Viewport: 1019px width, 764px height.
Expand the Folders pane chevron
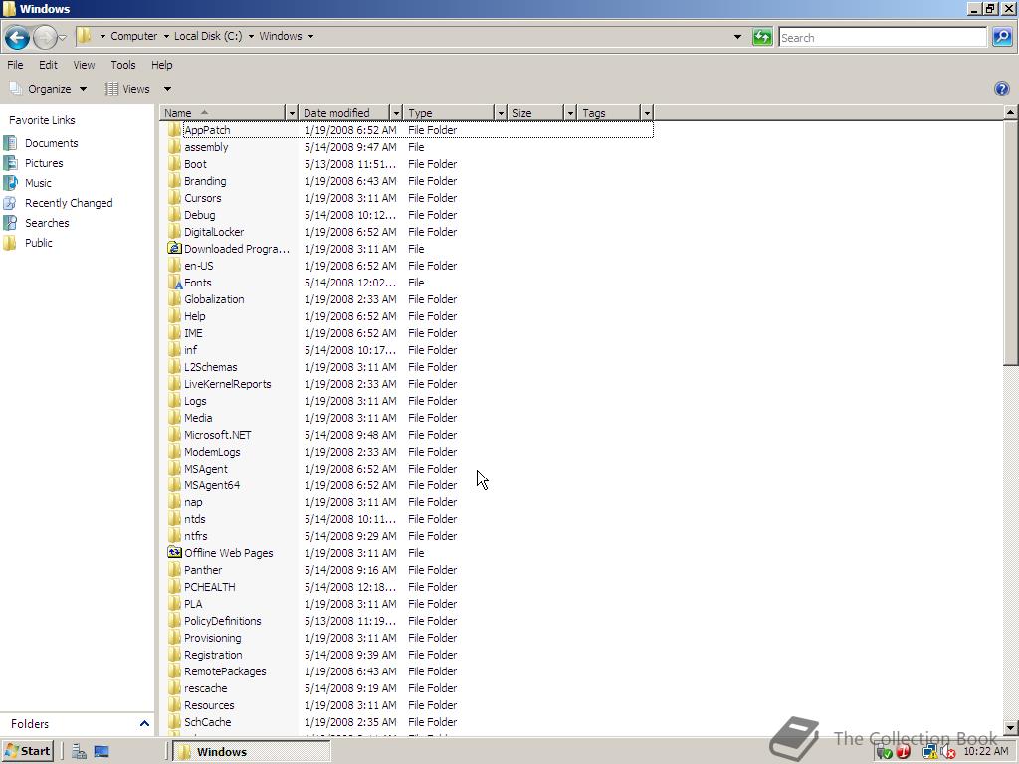pos(144,723)
